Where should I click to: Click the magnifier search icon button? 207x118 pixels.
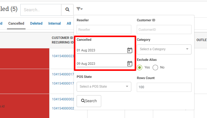67,10
